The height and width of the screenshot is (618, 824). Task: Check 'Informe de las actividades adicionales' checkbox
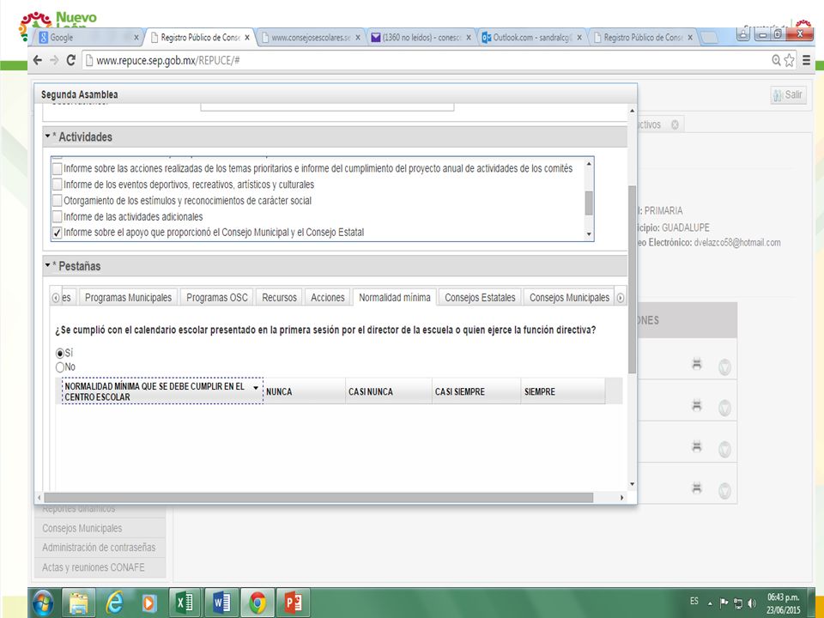(58, 216)
